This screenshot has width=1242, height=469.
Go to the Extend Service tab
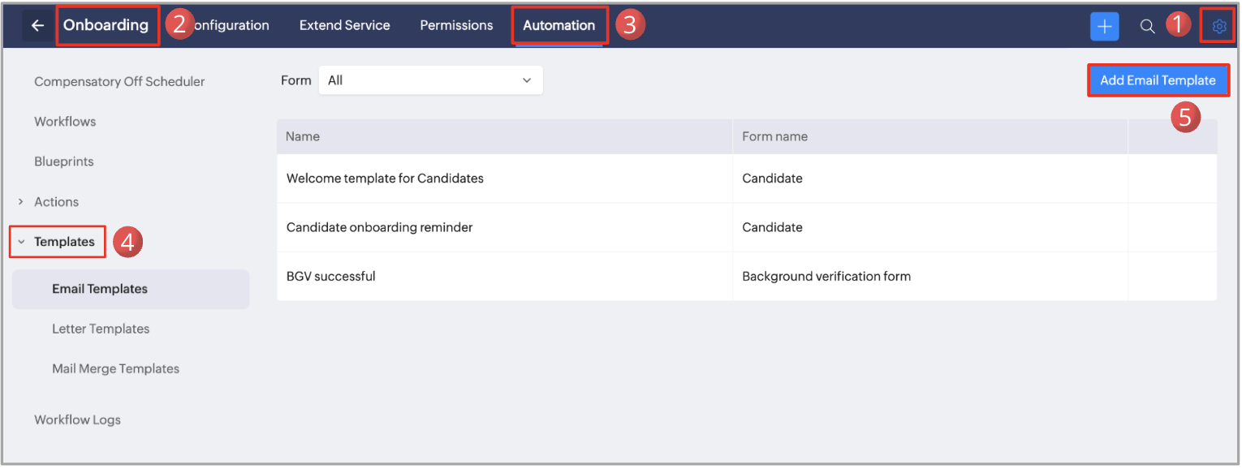click(x=344, y=25)
